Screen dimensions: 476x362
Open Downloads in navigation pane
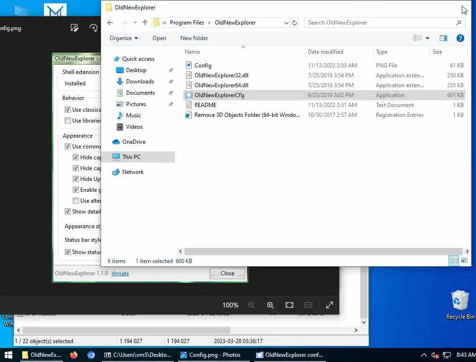tap(140, 82)
